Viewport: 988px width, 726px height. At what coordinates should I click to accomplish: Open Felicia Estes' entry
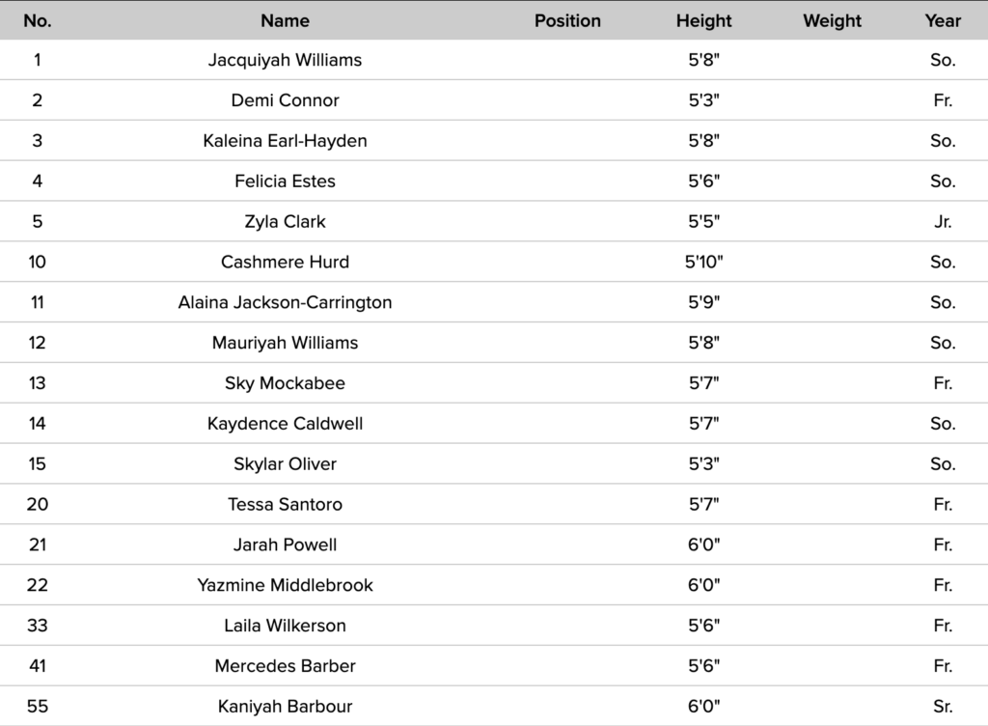tap(285, 181)
